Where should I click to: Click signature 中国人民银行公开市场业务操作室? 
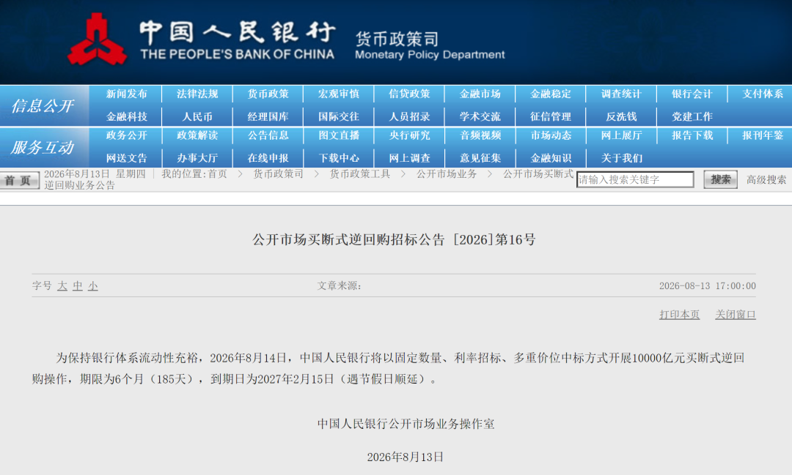coord(406,424)
